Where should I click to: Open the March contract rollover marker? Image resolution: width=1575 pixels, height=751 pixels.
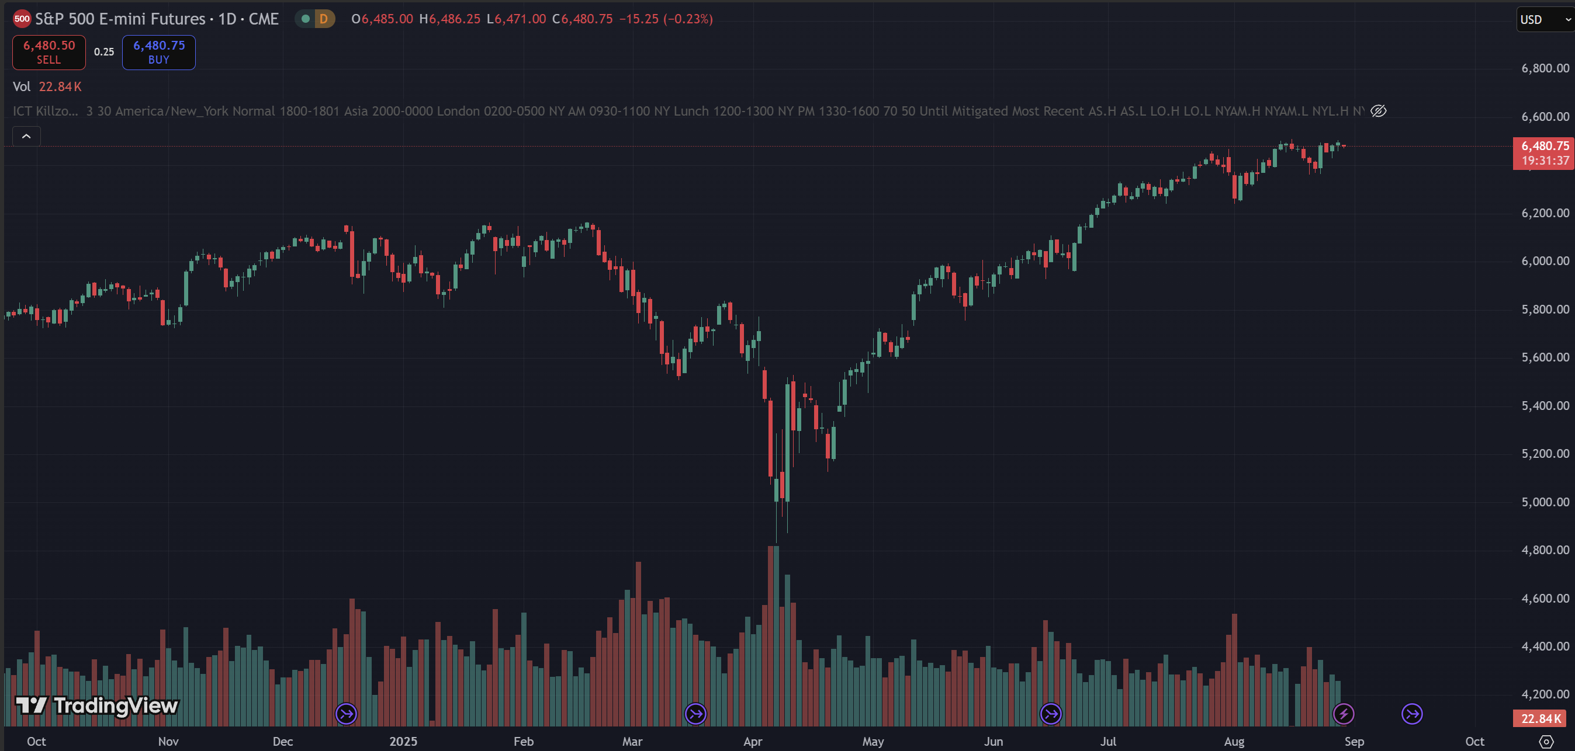[x=695, y=713]
